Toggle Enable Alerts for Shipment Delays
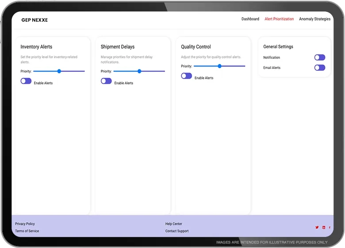 [x=106, y=81]
